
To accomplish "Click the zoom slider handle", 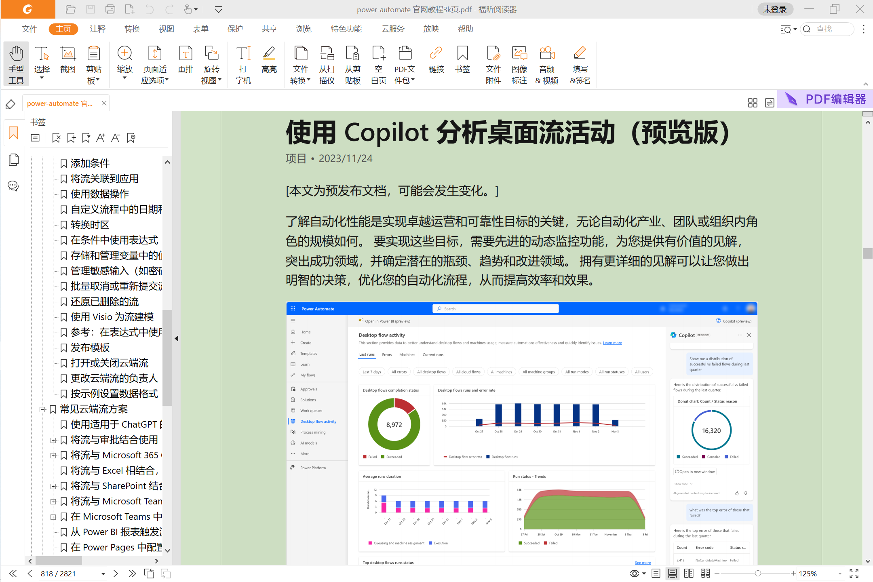I will (x=758, y=574).
